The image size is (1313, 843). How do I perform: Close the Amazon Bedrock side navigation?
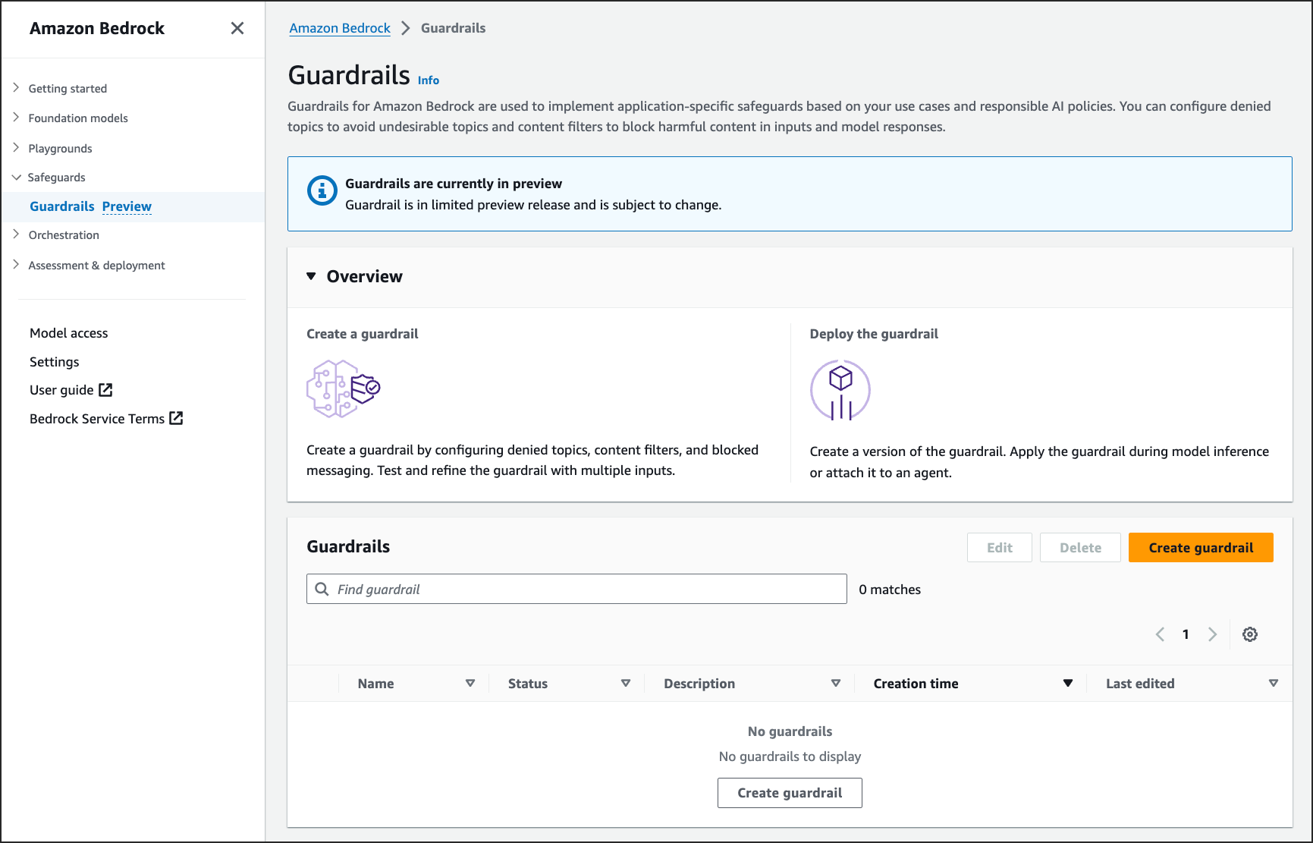pos(237,28)
